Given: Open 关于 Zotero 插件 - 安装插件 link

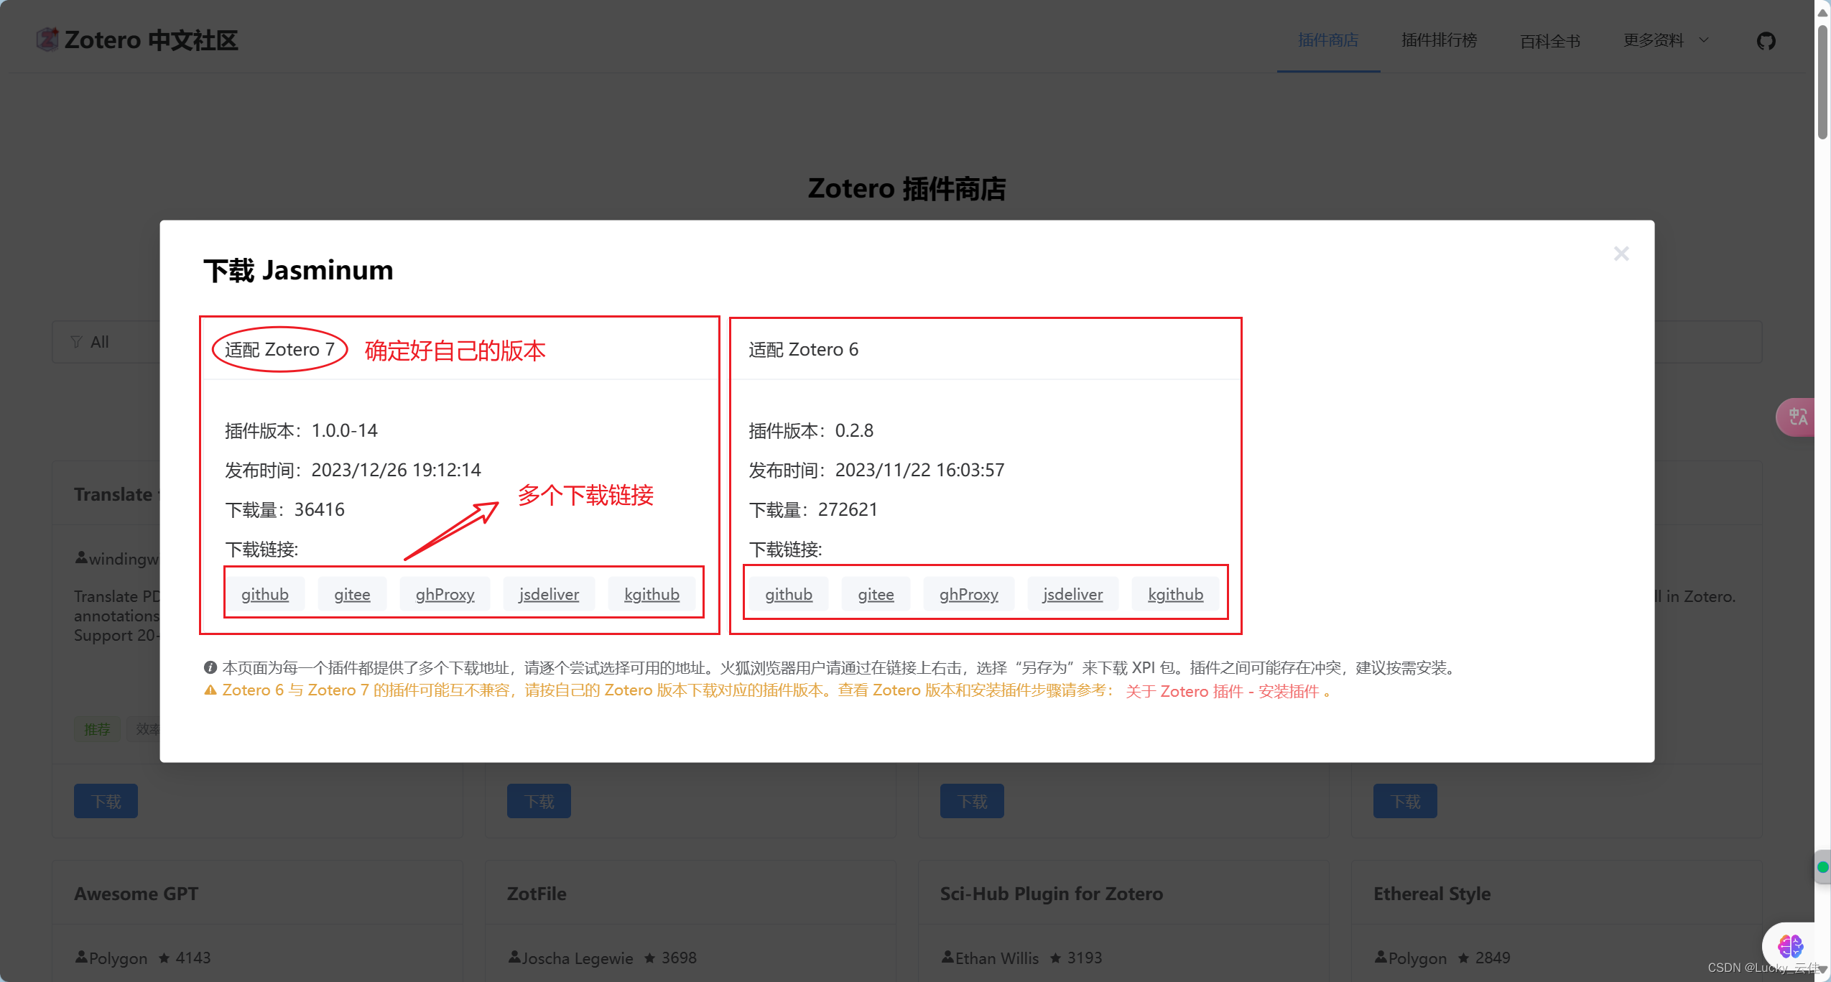Looking at the screenshot, I should coord(1222,691).
